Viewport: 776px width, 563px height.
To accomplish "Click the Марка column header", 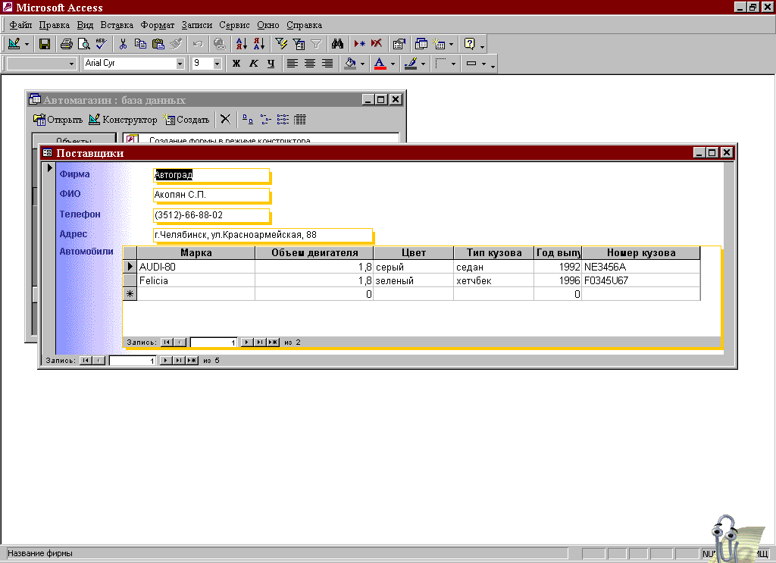I will pos(196,253).
